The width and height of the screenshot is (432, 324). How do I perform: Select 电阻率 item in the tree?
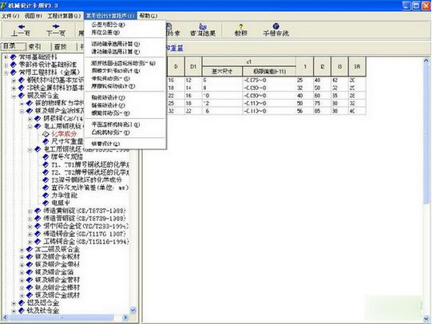click(61, 203)
